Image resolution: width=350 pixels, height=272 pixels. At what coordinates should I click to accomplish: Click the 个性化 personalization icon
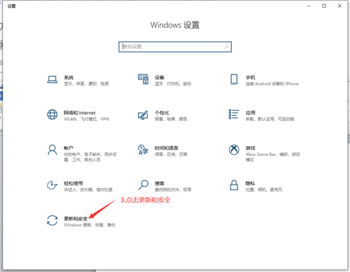click(x=143, y=115)
